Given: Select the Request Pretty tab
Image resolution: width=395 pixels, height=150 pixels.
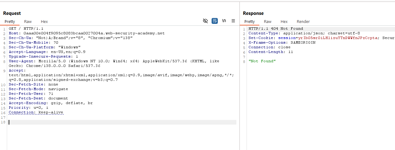Looking at the screenshot, I should click(x=10, y=22).
